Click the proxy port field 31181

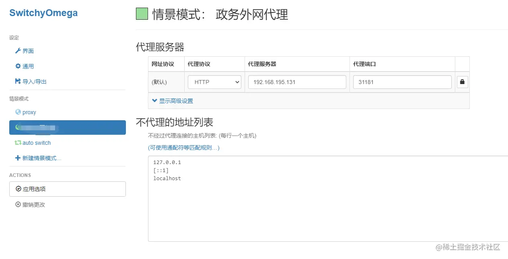pyautogui.click(x=402, y=82)
